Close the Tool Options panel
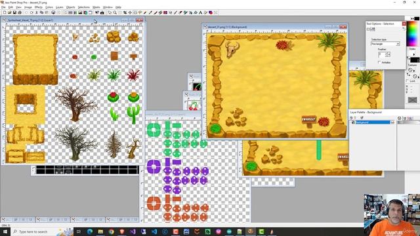Screen dimensions: 420x236 point(404,24)
